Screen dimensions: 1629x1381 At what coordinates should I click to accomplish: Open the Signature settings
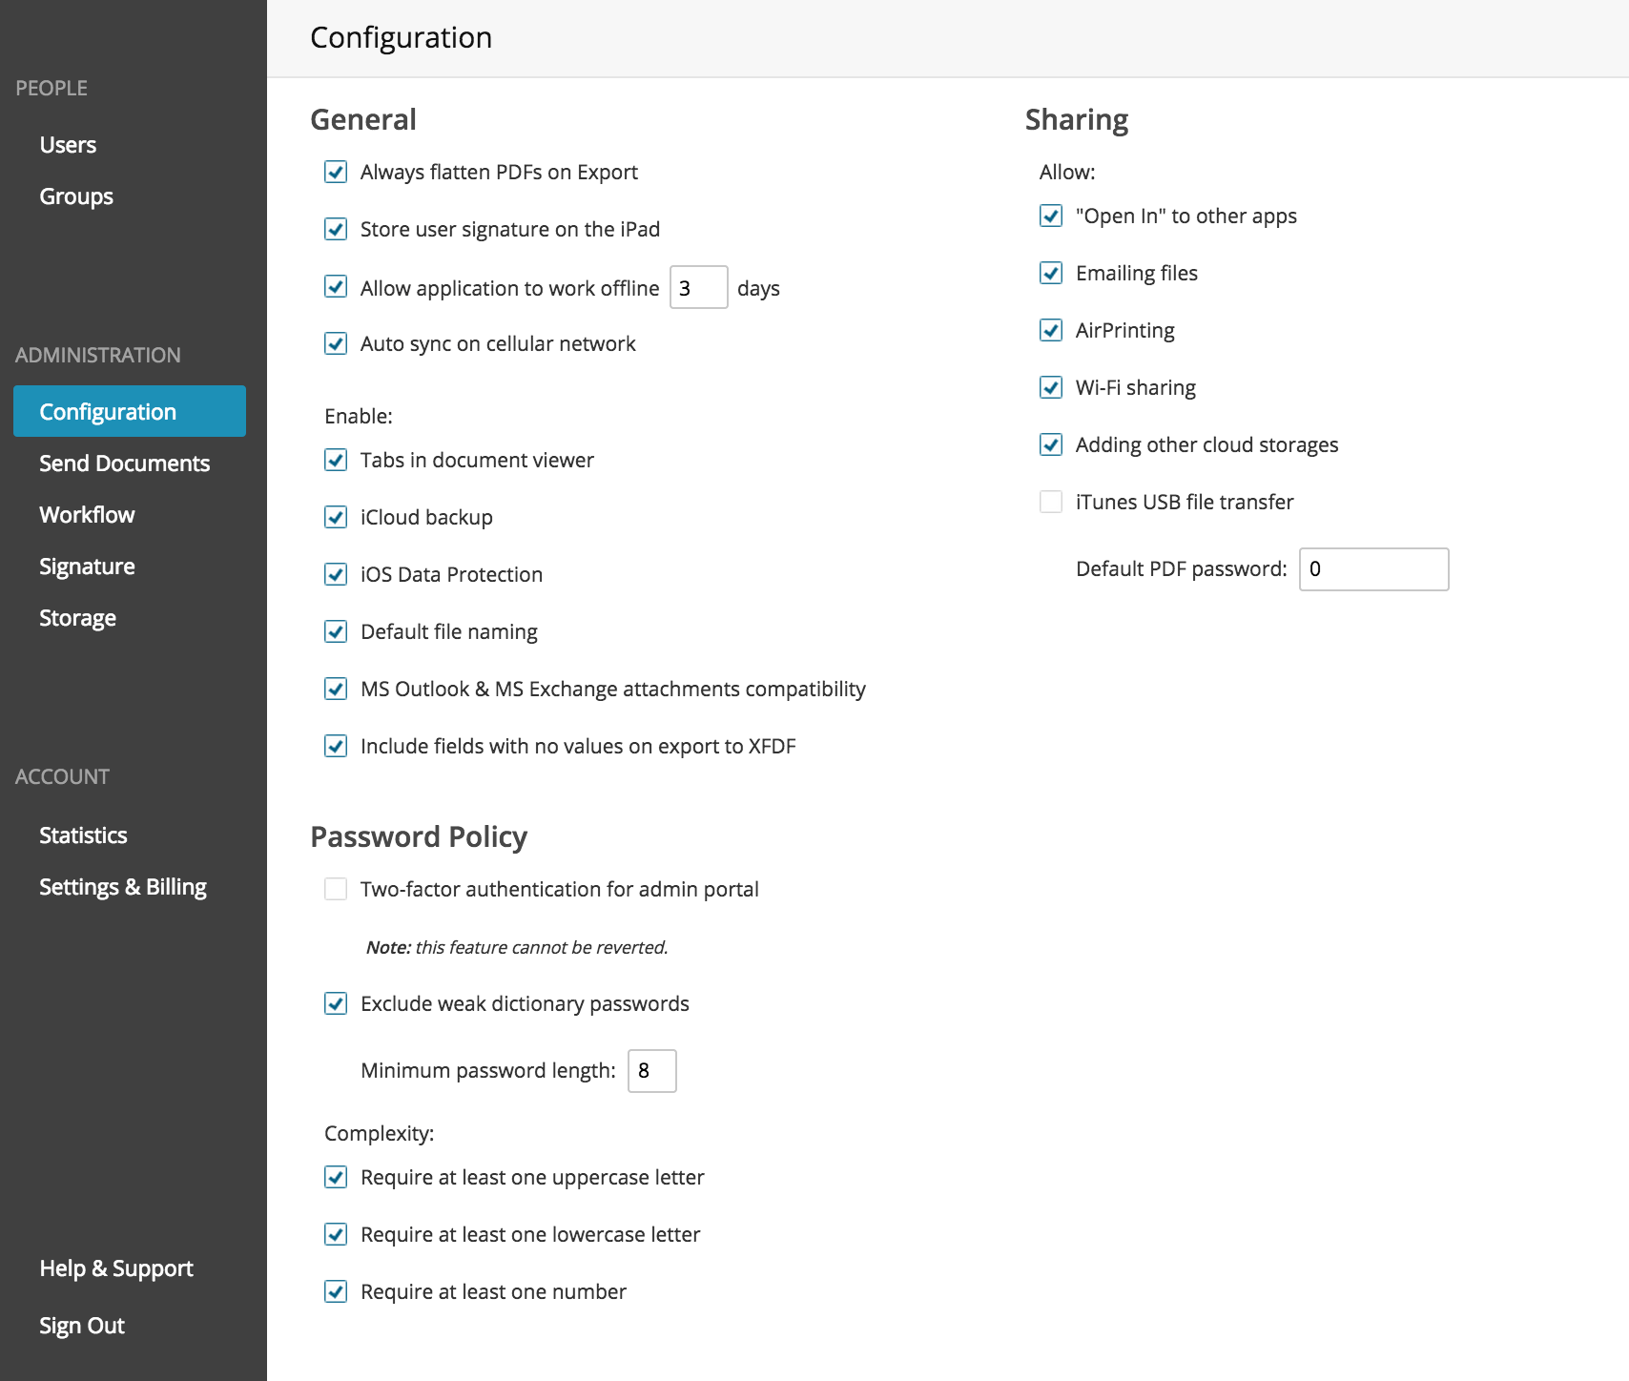(x=87, y=566)
